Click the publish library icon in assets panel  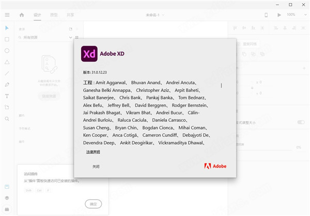[71, 29]
